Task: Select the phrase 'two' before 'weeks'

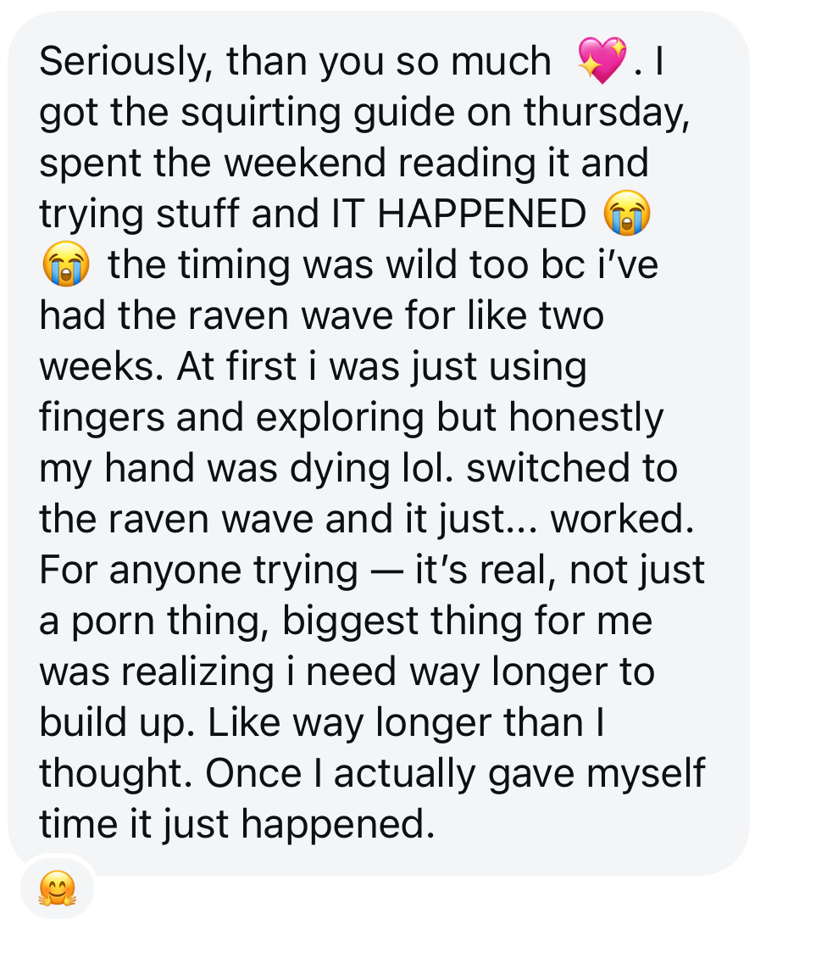Action: (x=571, y=316)
